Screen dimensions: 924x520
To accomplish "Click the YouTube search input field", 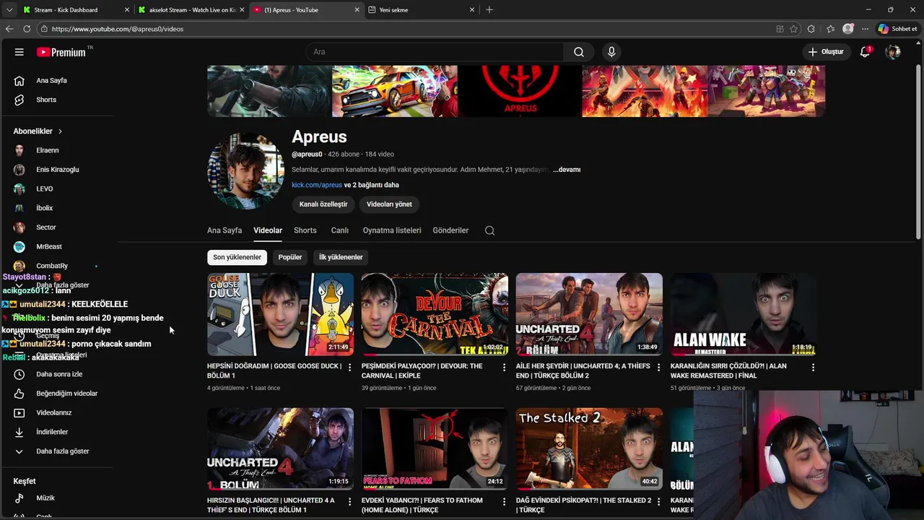I will (x=435, y=52).
